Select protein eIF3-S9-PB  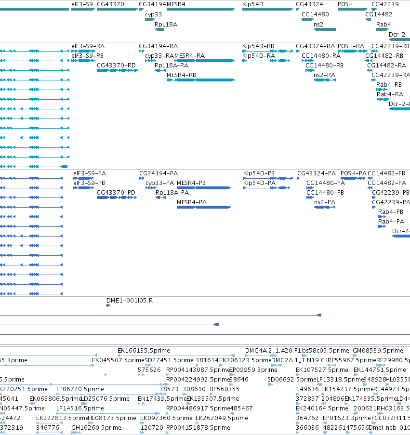tap(83, 188)
